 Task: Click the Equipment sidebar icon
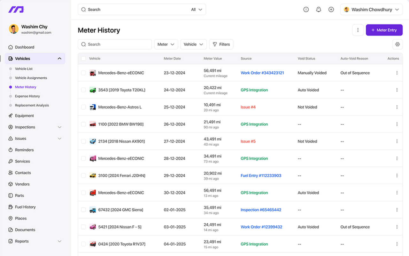11,116
